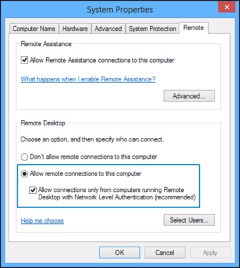Click the Remote tab
This screenshot has width=240, height=268.
tap(193, 28)
